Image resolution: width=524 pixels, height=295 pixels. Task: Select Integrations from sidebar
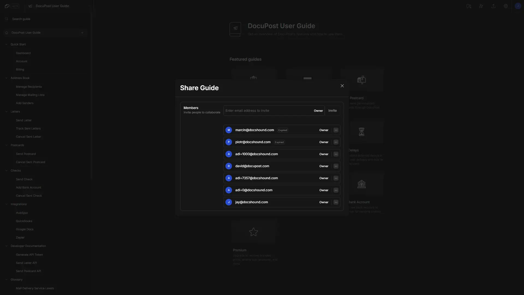18,204
